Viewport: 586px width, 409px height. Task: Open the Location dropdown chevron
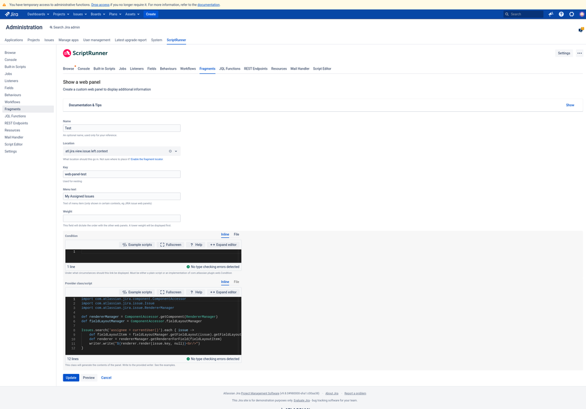[x=177, y=151]
